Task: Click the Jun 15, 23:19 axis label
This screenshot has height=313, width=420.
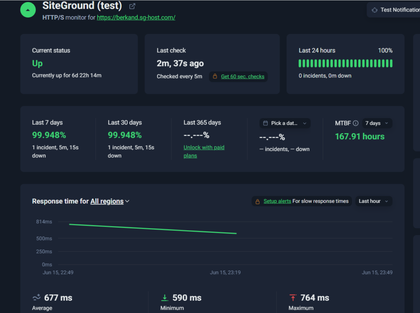Action: pos(225,272)
